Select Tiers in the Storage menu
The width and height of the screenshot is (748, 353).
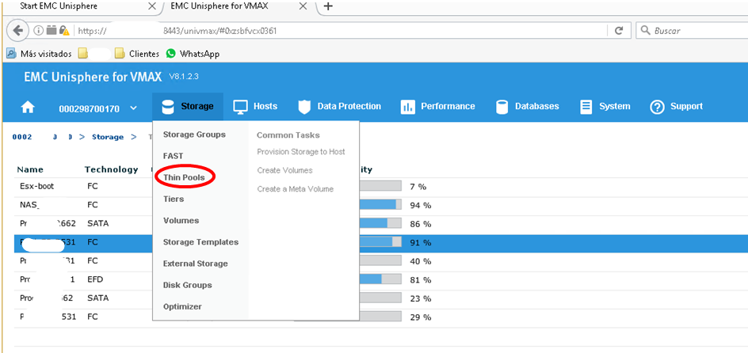[174, 199]
